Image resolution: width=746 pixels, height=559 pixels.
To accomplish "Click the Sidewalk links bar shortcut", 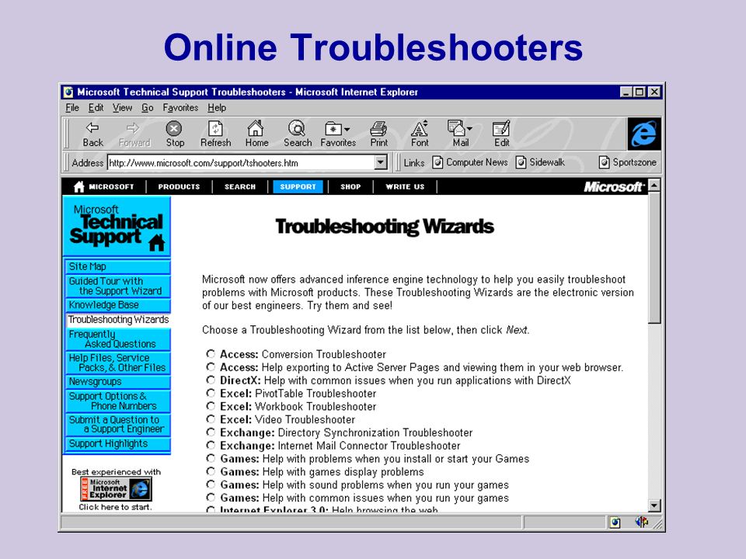I will coord(541,162).
